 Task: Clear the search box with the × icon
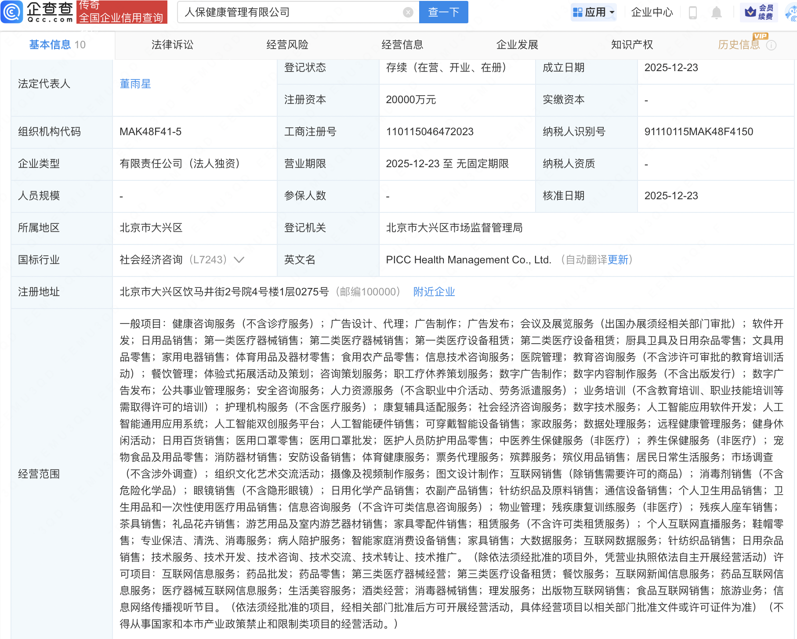tap(408, 12)
